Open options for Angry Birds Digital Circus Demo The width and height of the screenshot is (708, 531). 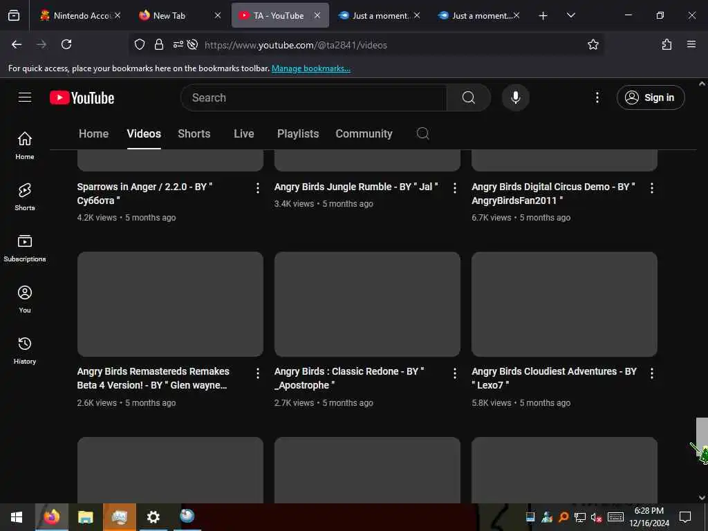(651, 188)
